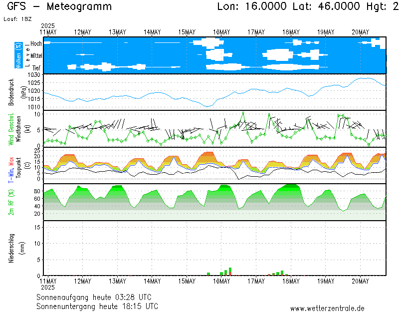
Task: Click the "Taupunkt" dew point label
Action: (18, 168)
